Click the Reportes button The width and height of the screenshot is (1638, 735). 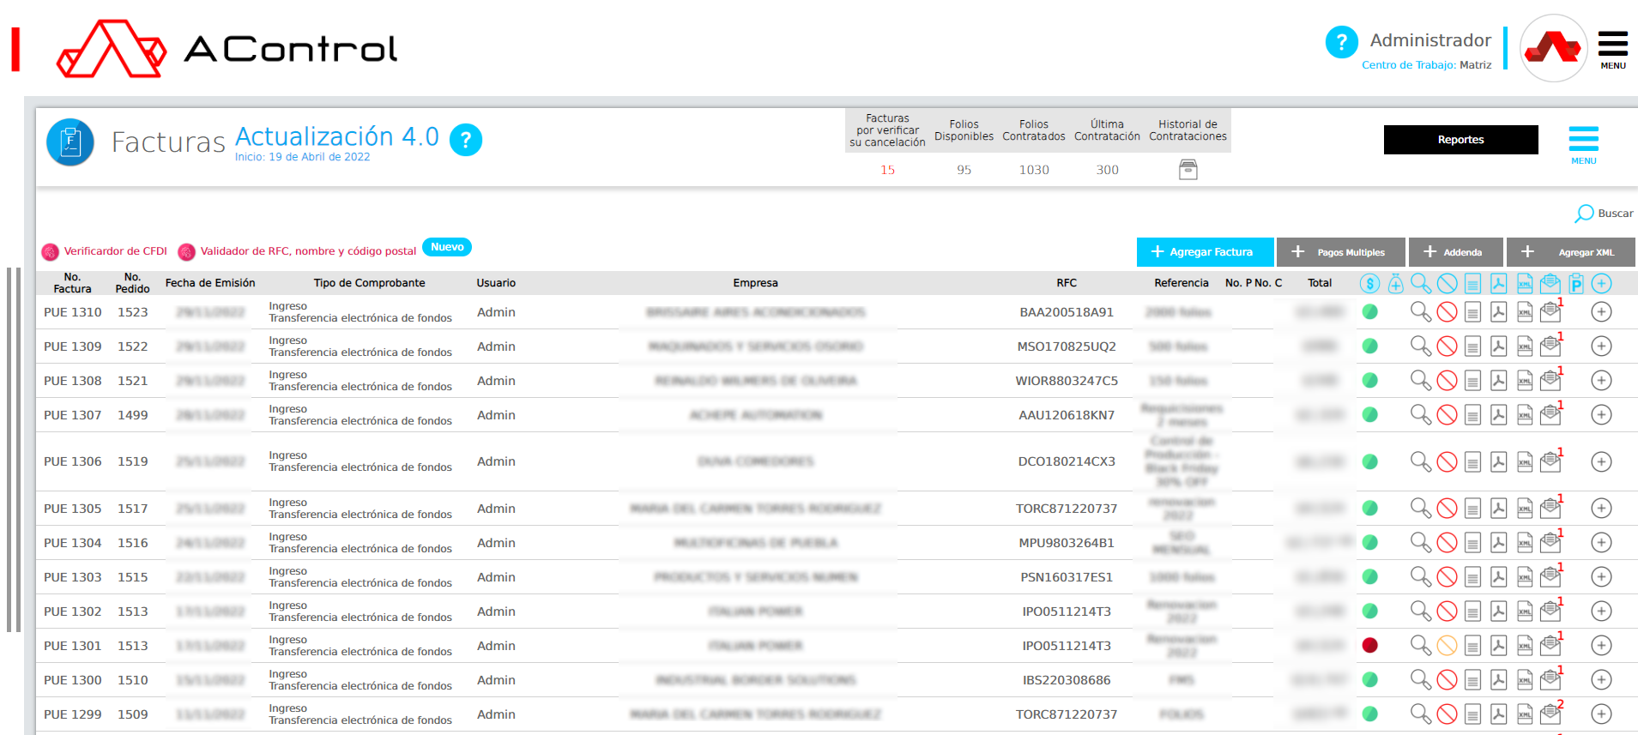click(1461, 140)
